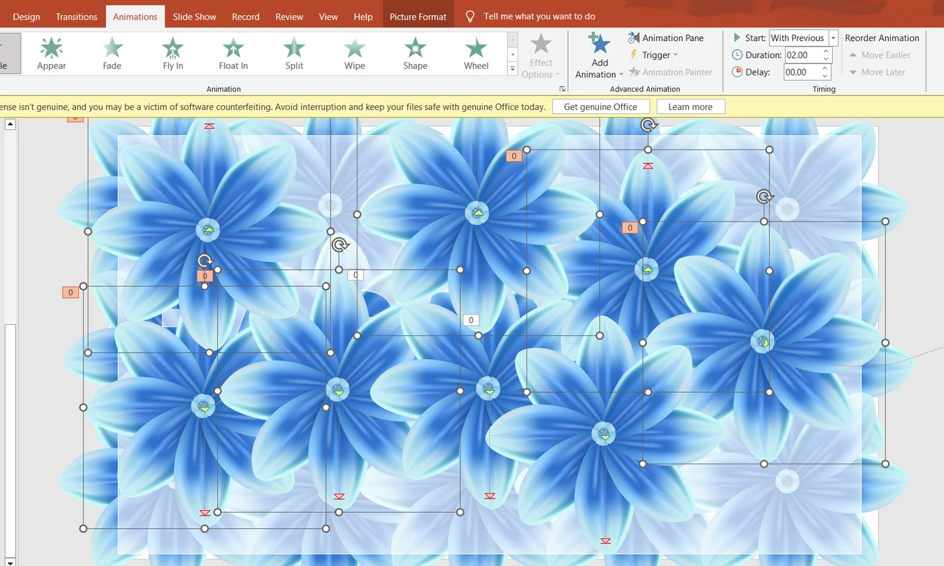Screen dimensions: 944x566
Task: Open the Animation group dialog launcher
Action: 562,89
